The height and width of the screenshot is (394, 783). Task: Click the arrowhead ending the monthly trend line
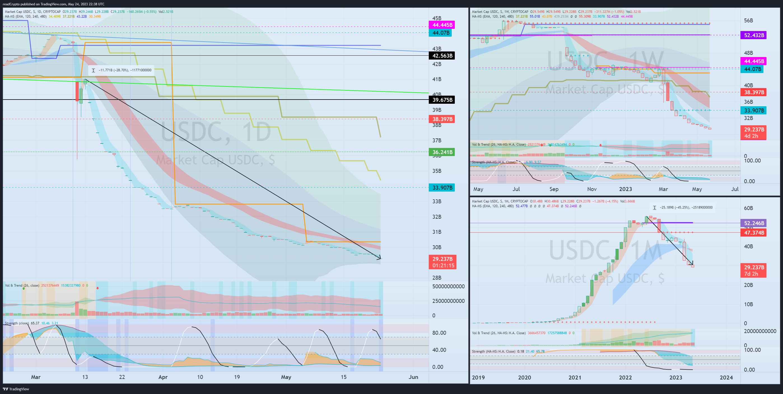(x=691, y=263)
